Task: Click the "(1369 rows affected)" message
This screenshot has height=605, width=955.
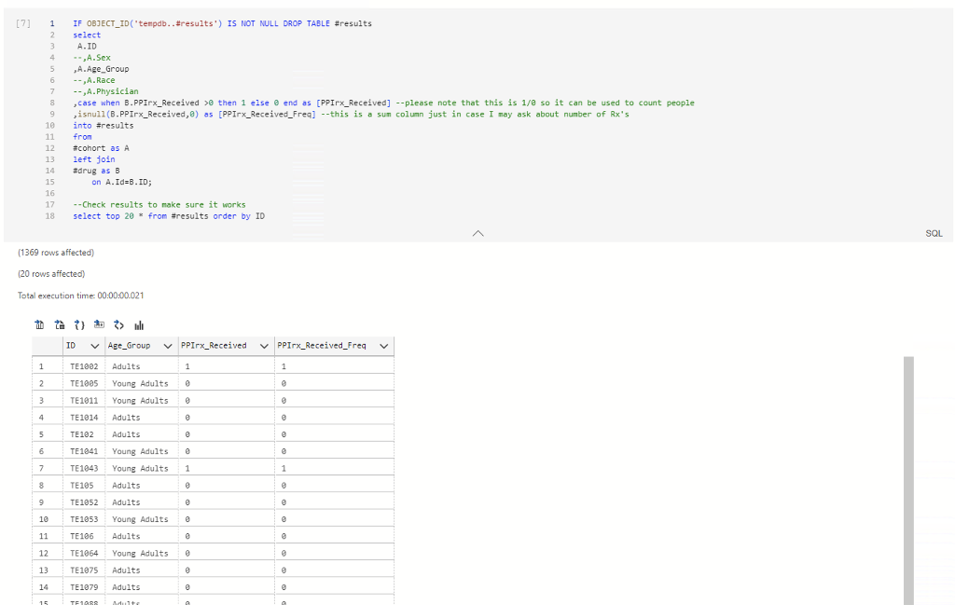Action: [x=56, y=253]
